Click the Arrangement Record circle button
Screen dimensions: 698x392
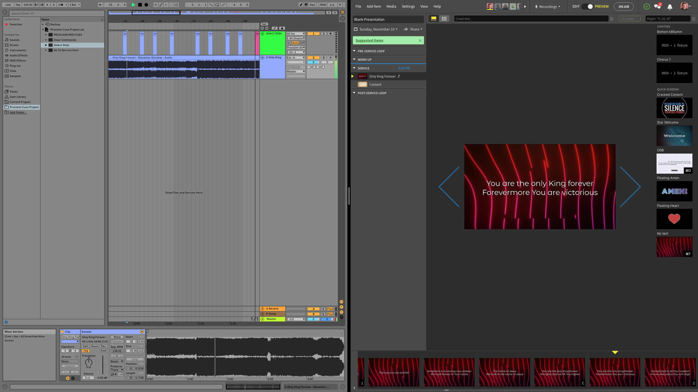point(146,5)
